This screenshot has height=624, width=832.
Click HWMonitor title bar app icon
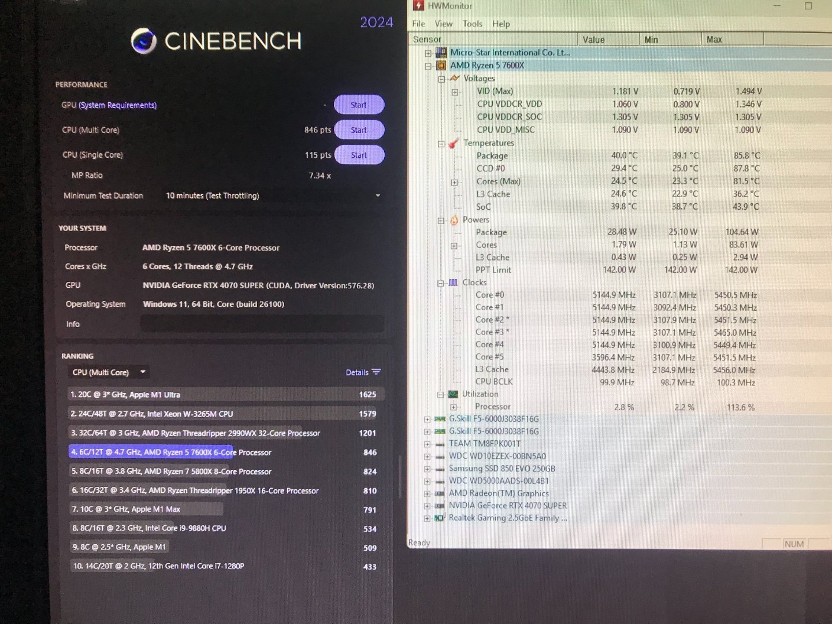[x=419, y=6]
